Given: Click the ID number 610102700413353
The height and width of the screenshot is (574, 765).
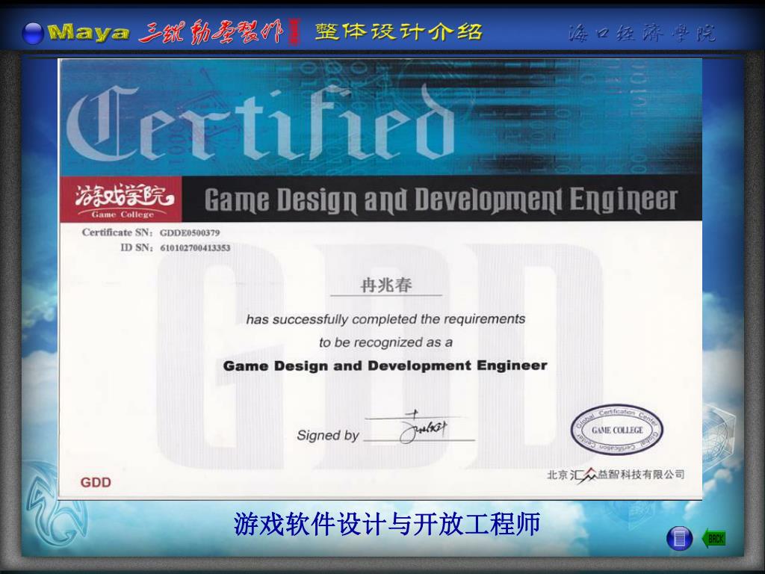Looking at the screenshot, I should point(195,248).
